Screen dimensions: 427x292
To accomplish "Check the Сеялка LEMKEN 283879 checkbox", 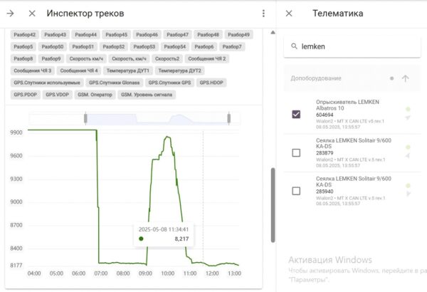I will tap(296, 152).
